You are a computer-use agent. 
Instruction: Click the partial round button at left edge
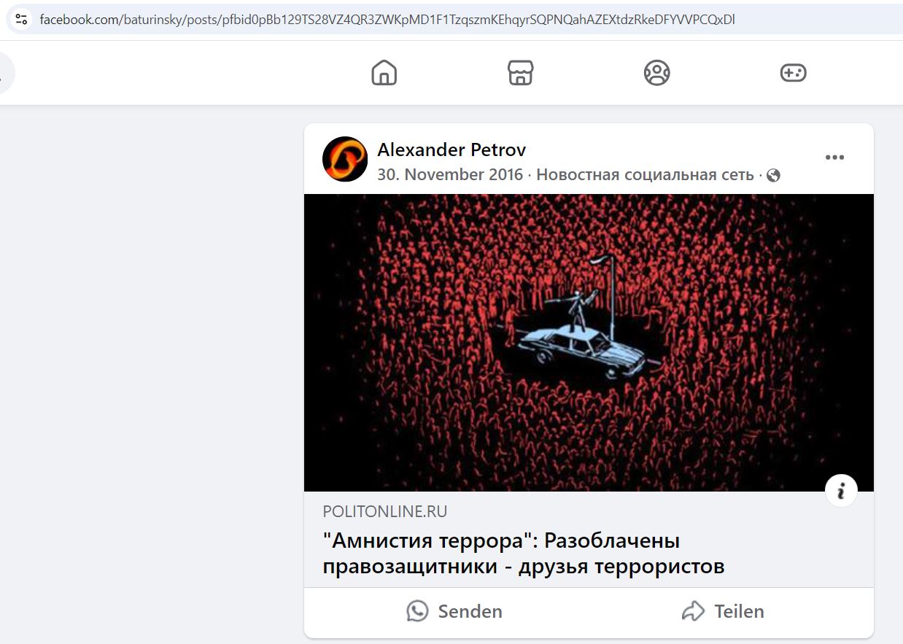pos(7,73)
